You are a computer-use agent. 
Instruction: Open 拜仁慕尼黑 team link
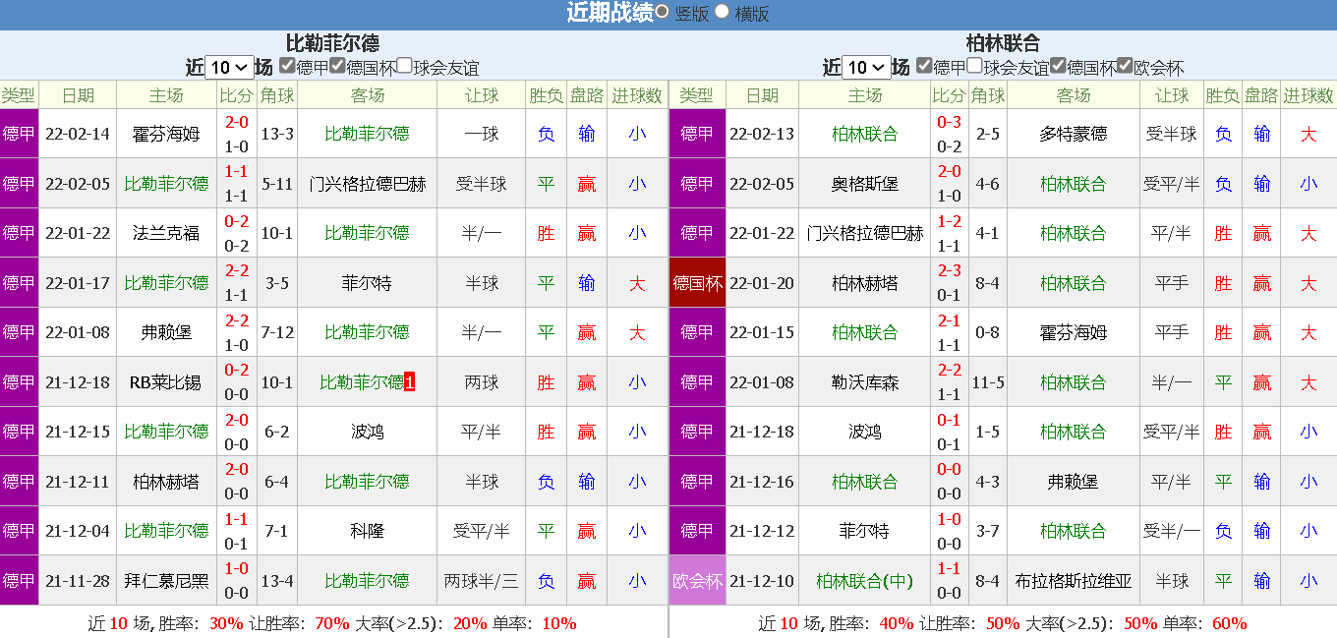[166, 581]
